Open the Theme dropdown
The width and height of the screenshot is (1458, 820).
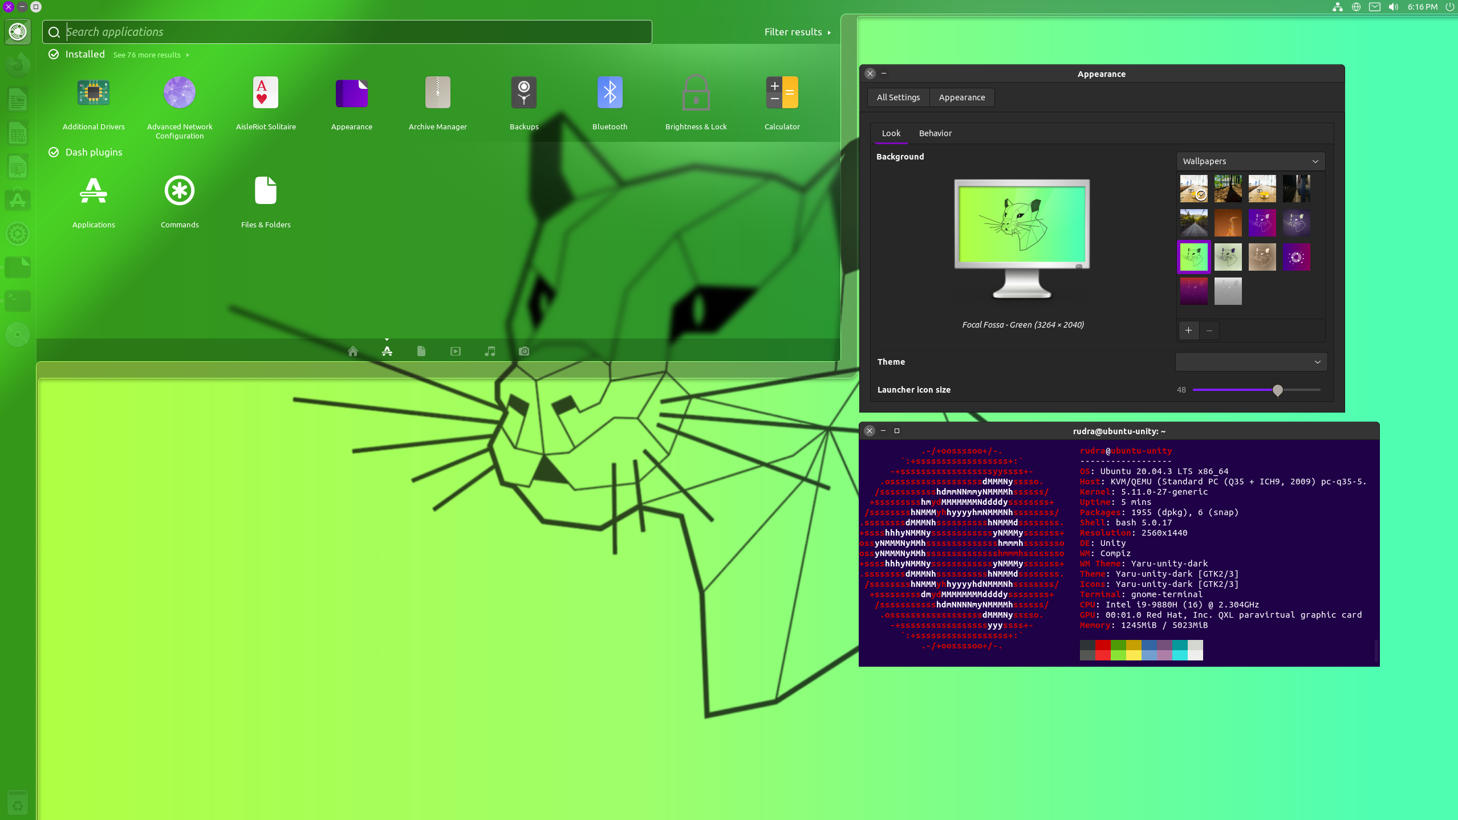tap(1250, 362)
